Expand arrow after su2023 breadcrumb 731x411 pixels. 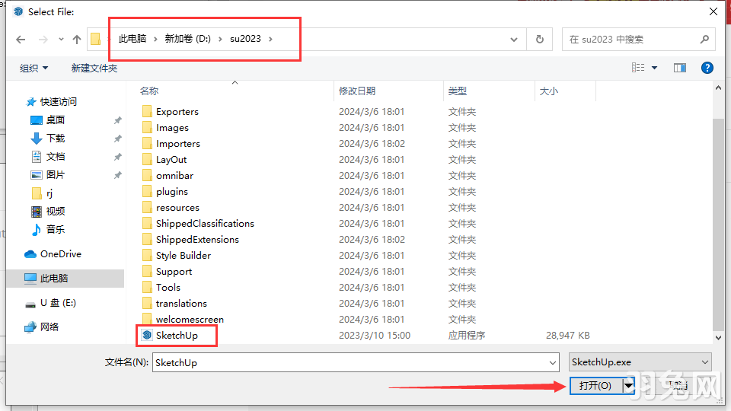(x=270, y=39)
